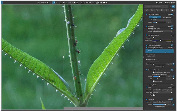Image resolution: width=177 pixels, height=111 pixels.
Task: Click the zoom magnifier plus icon
Action: tap(77, 3)
